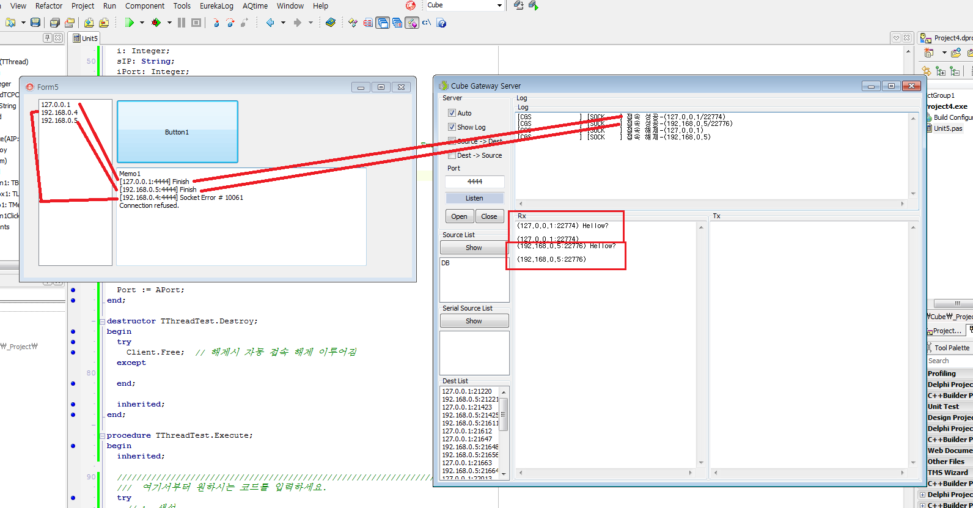Click the Dest List vertical scrollbar thumb
Viewport: 973px width, 508px height.
coord(504,413)
